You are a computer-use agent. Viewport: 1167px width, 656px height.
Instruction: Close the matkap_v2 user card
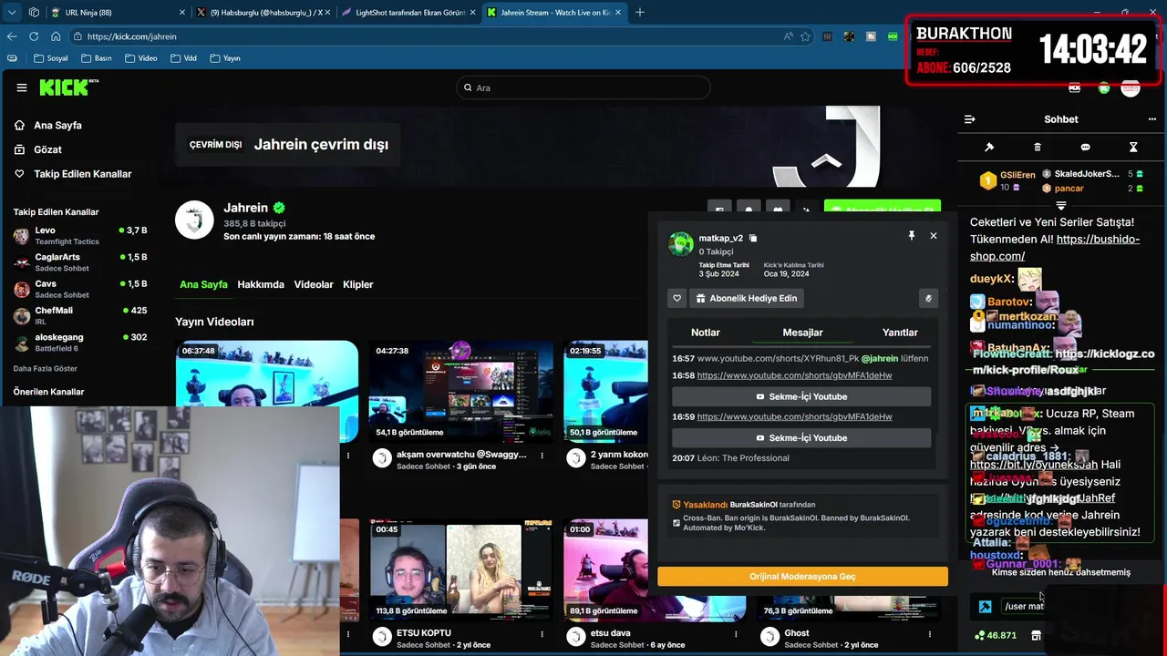tap(933, 236)
